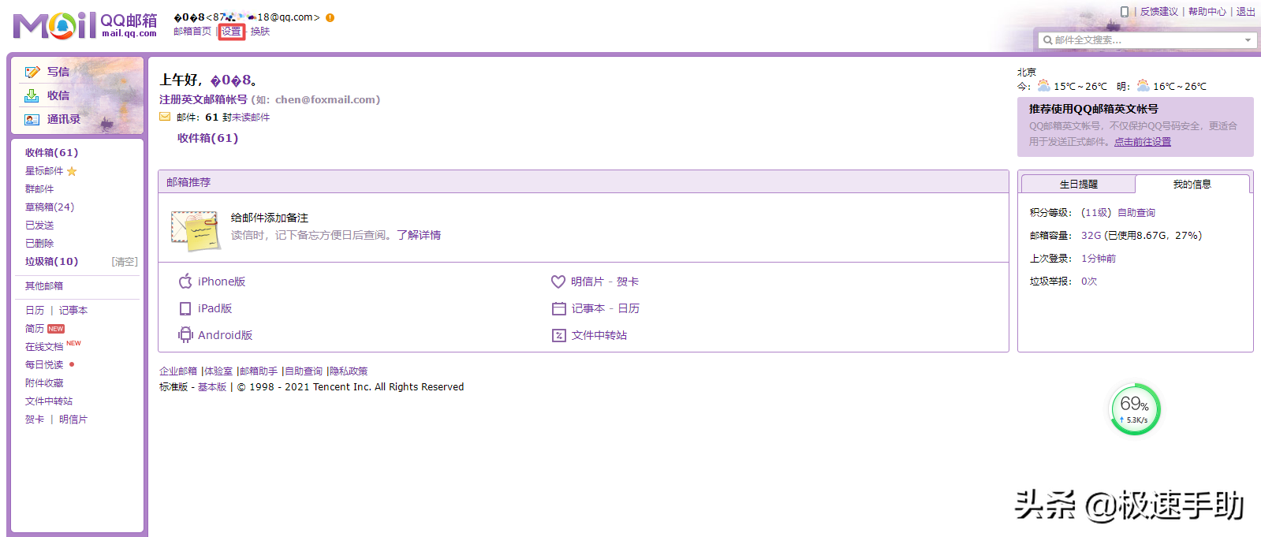
Task: Click the sticky note envelope thumbnail
Action: pyautogui.click(x=195, y=230)
